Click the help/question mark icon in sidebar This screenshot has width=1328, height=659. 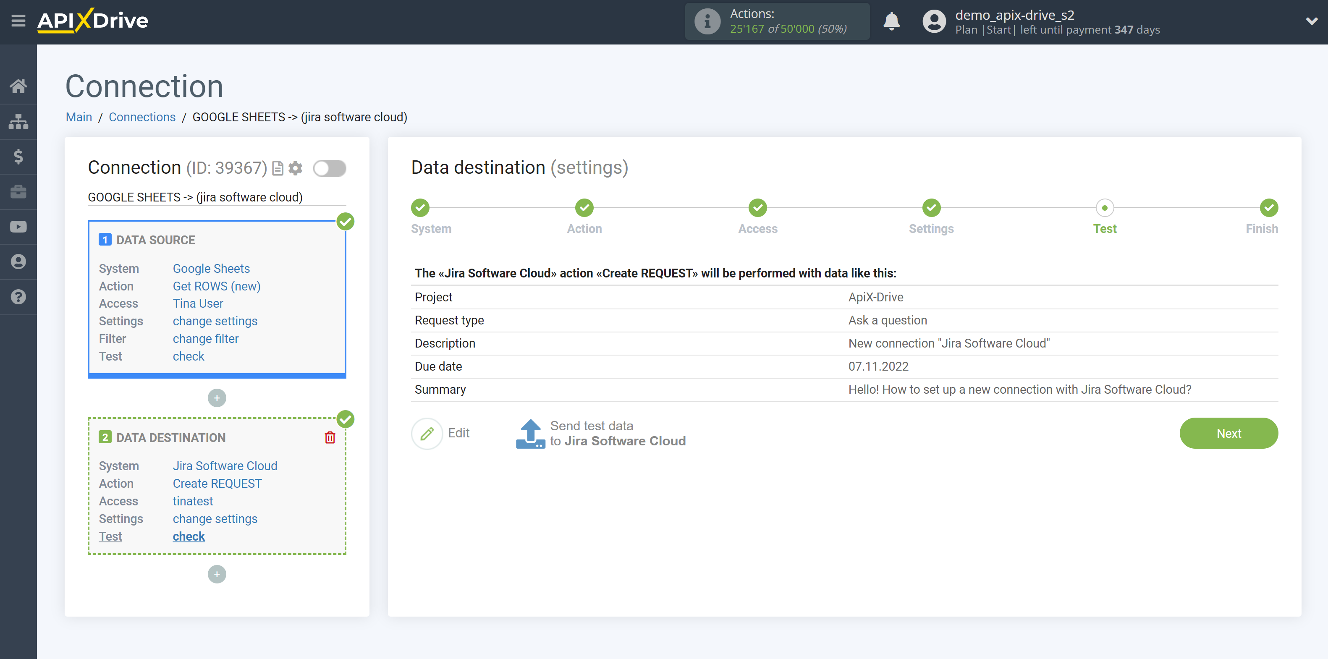point(18,298)
